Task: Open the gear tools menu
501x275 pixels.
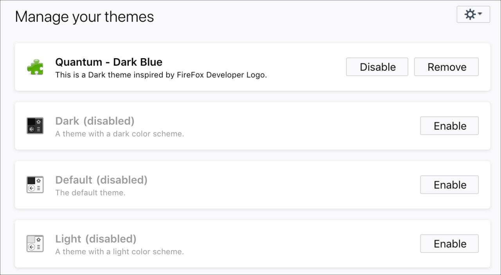Action: 473,14
